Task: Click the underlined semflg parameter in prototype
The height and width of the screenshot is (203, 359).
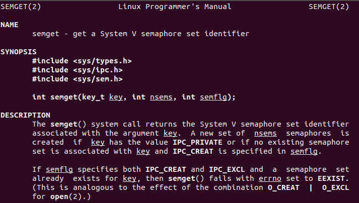Action: (213, 97)
